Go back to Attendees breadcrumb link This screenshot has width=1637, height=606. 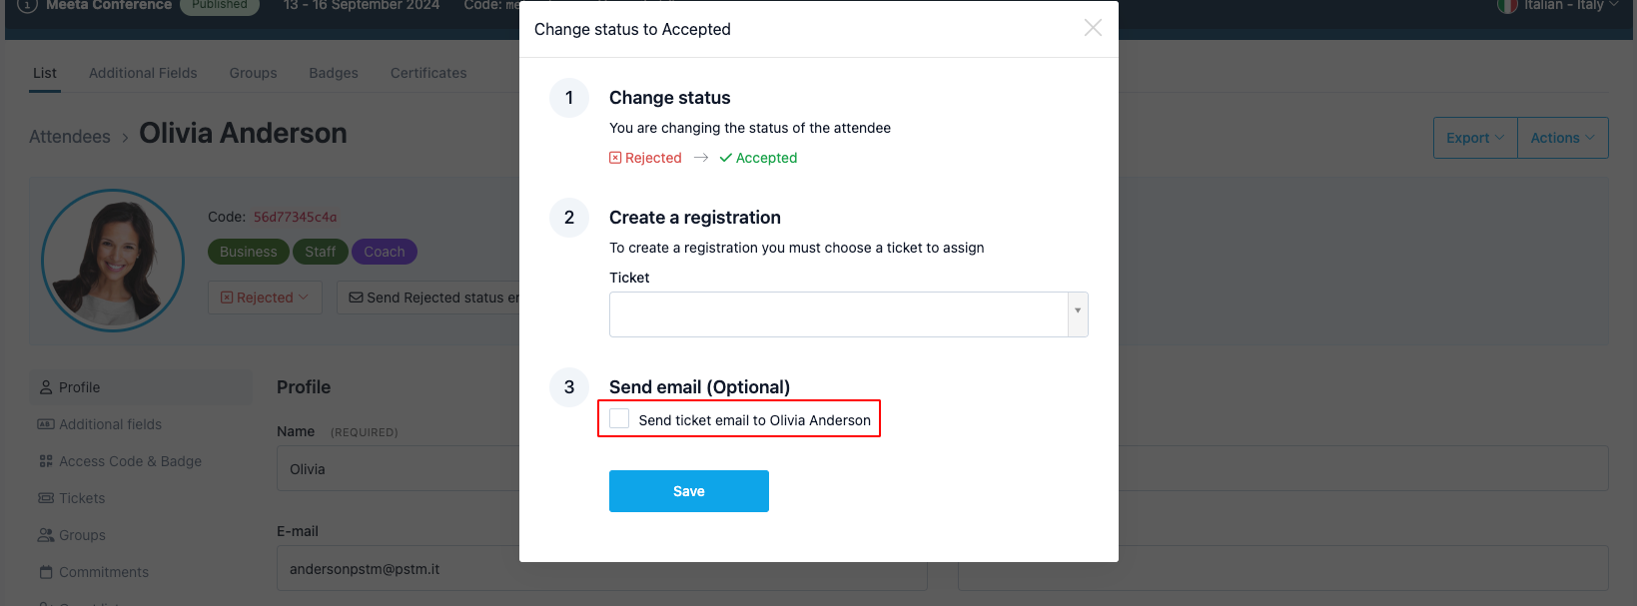(70, 137)
